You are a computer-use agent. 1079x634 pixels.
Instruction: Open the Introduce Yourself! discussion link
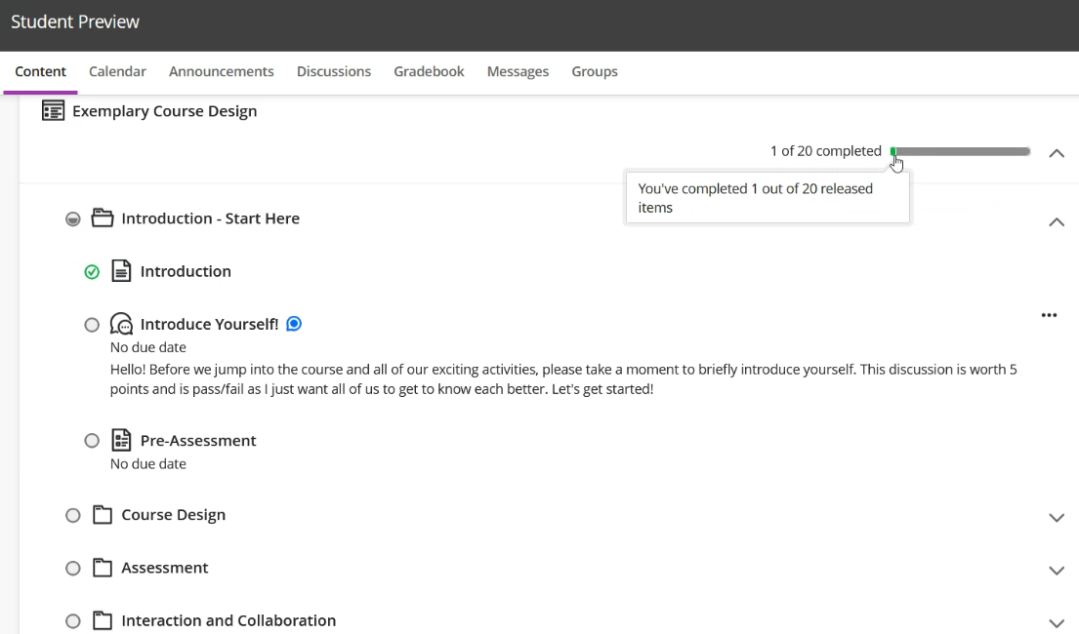209,324
